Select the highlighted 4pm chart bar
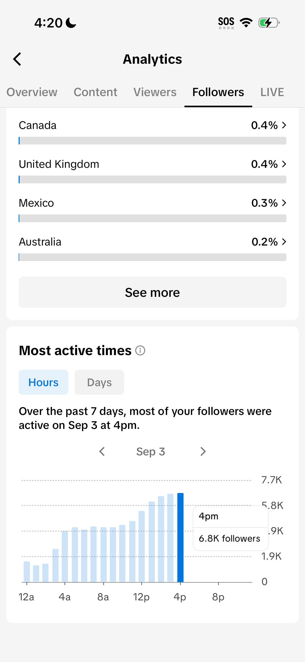The height and width of the screenshot is (662, 305). (180, 537)
